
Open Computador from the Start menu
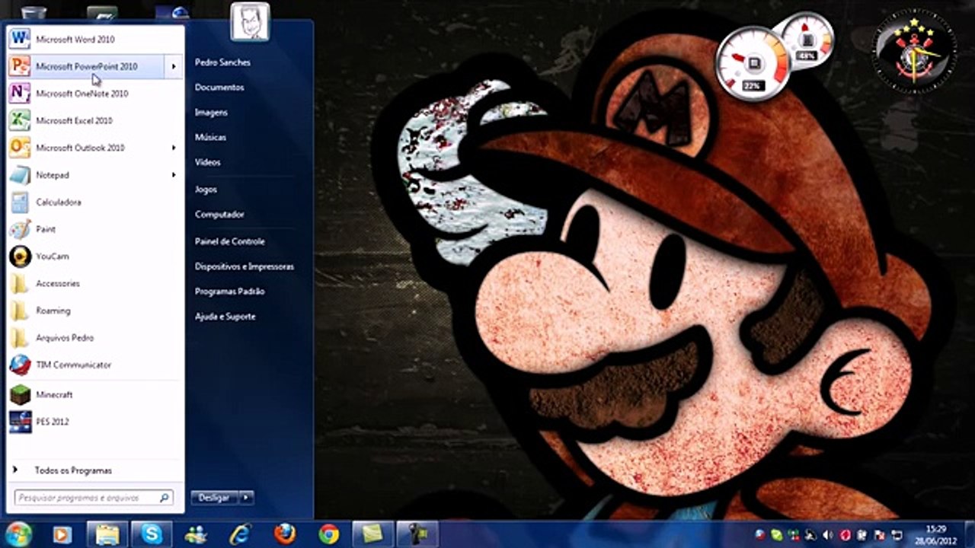219,215
